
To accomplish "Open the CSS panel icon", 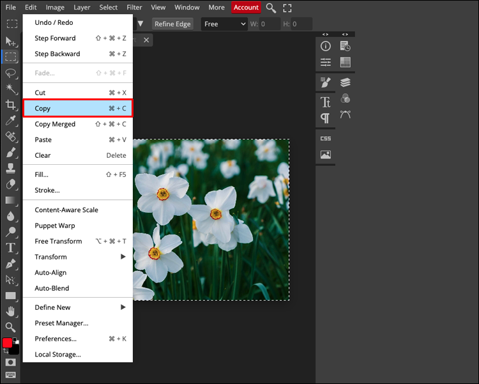I will pyautogui.click(x=326, y=138).
